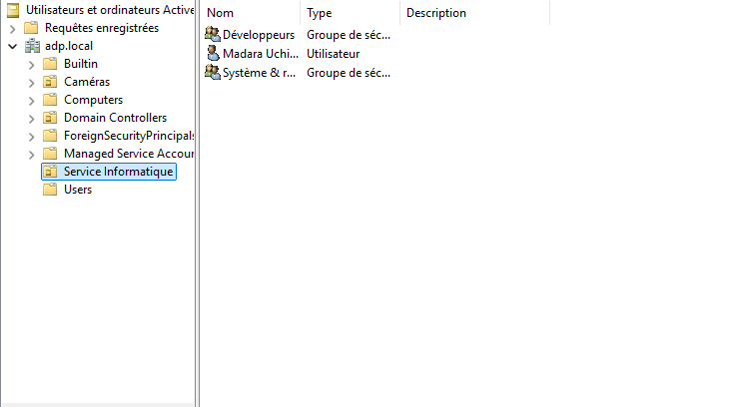Expand the ForeignSecurityPrincipals node
Screen dimensions: 750x407
(x=31, y=137)
